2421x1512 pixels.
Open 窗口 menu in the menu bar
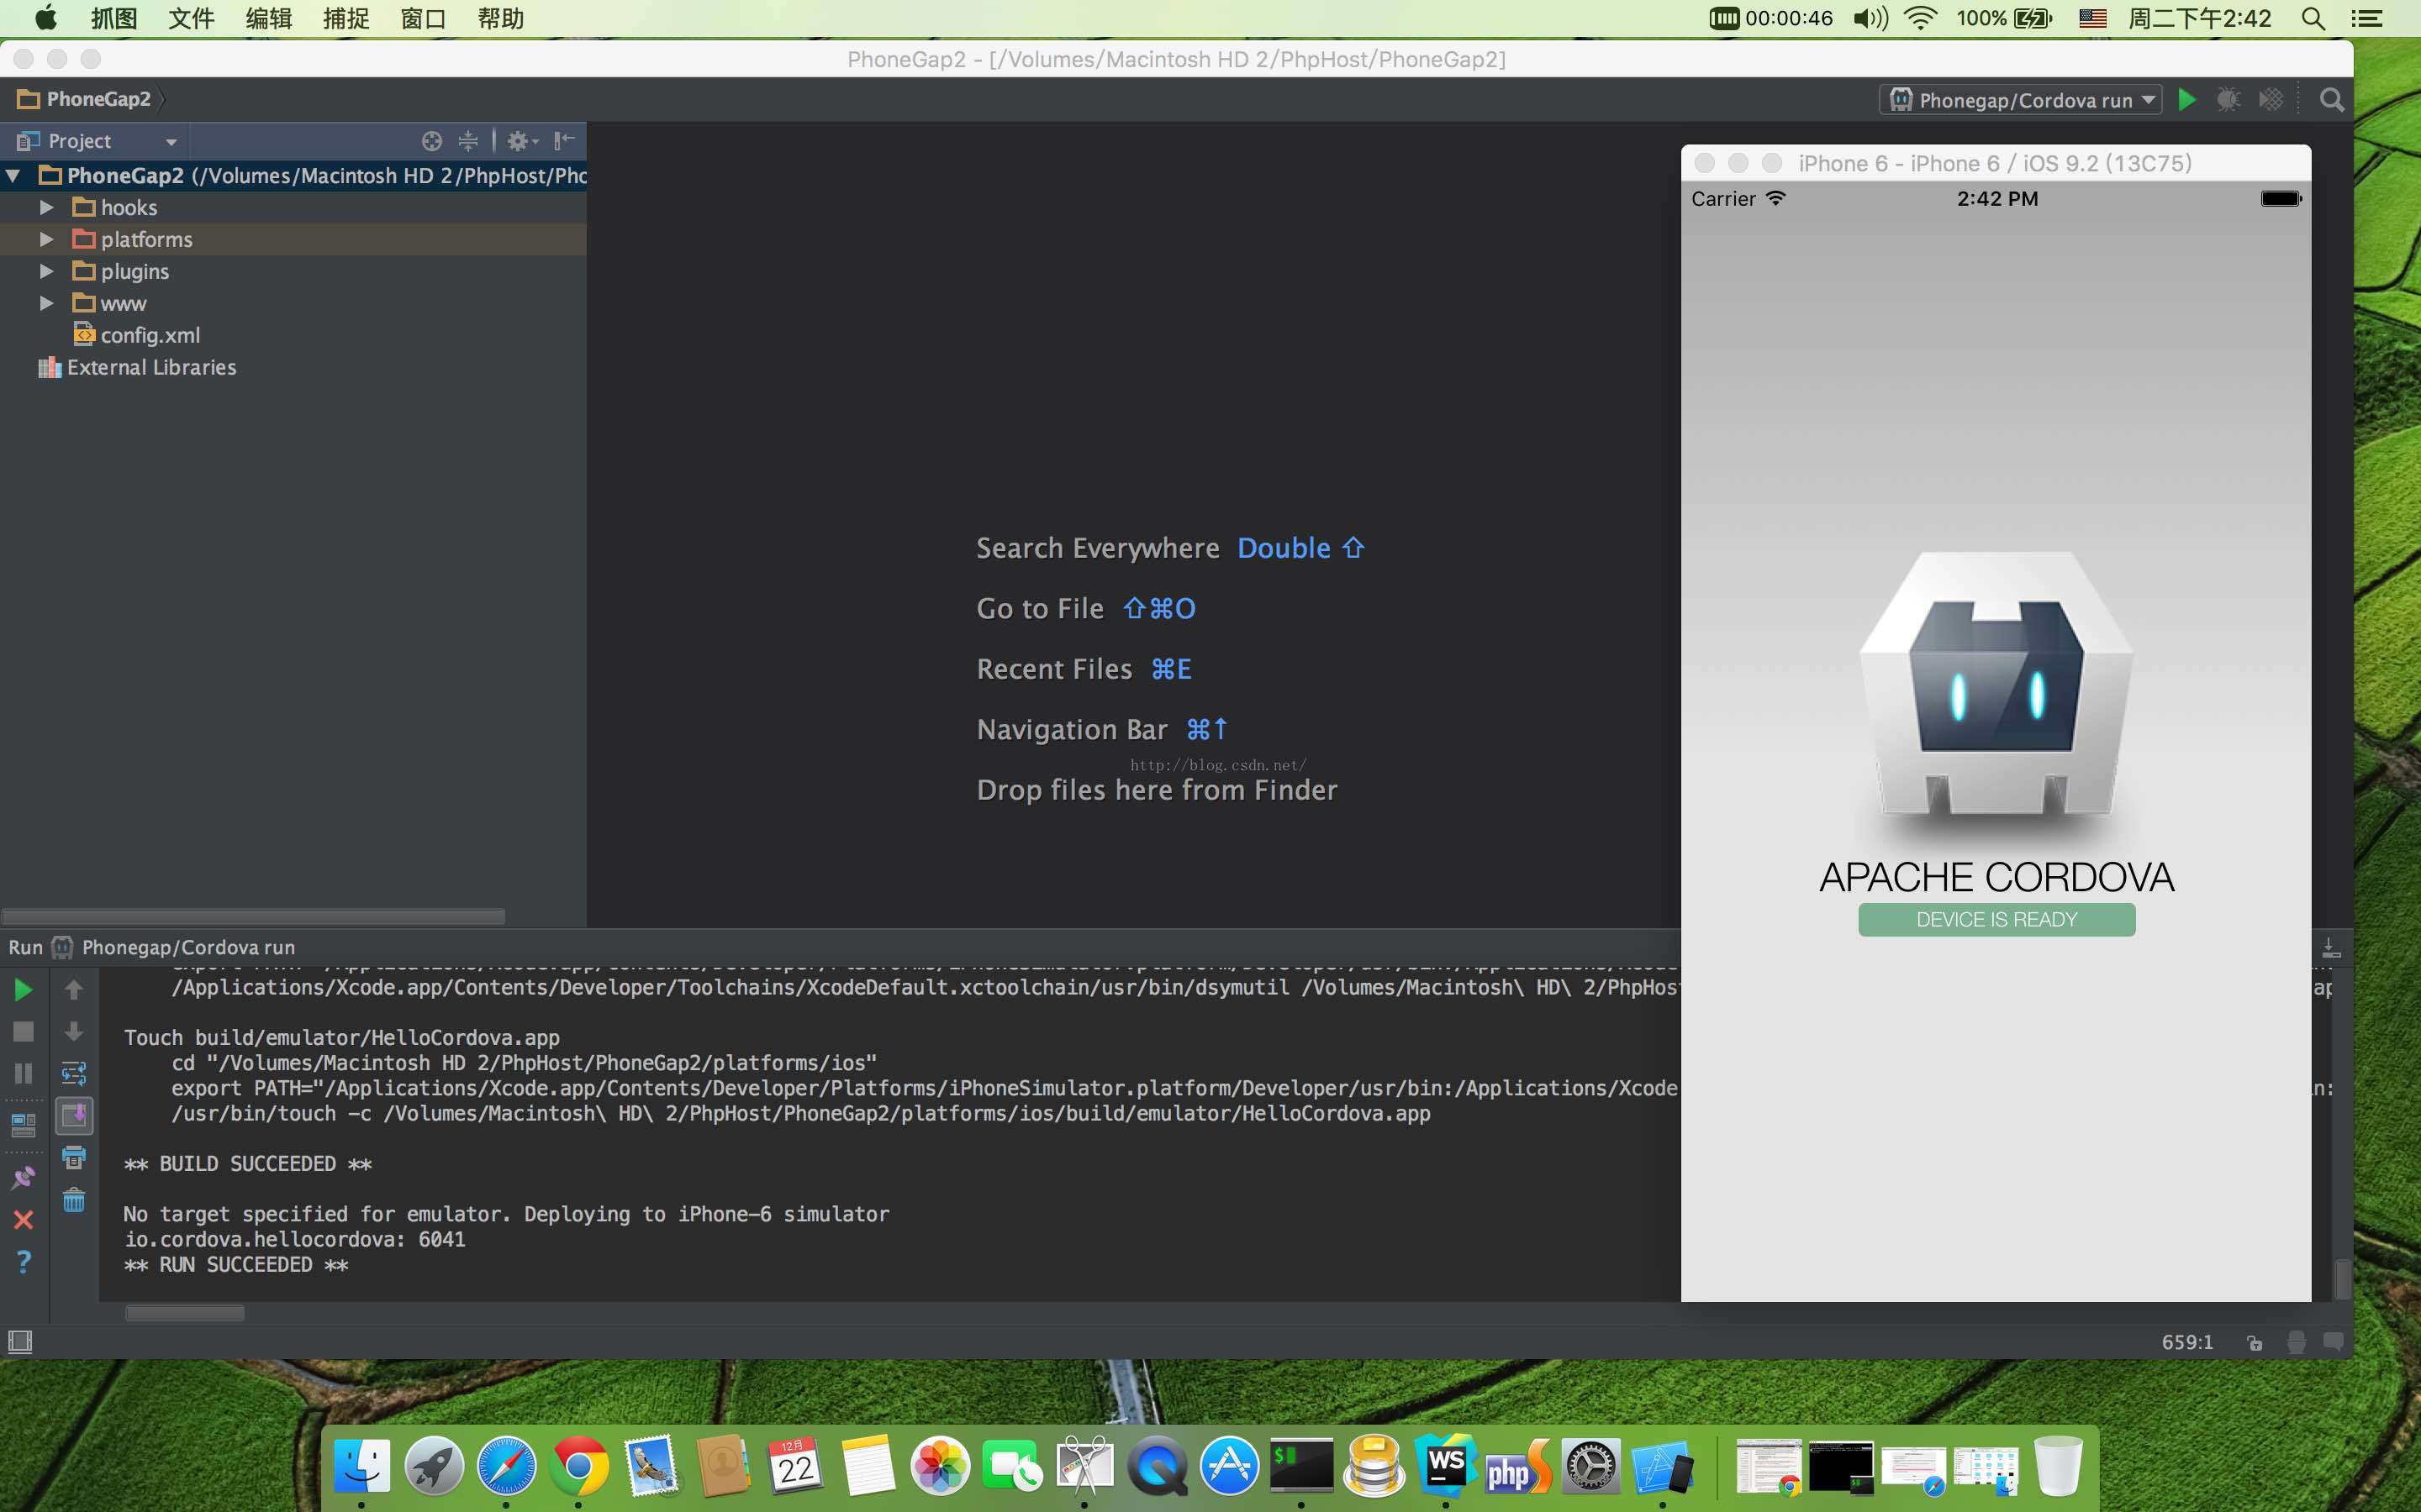423,18
